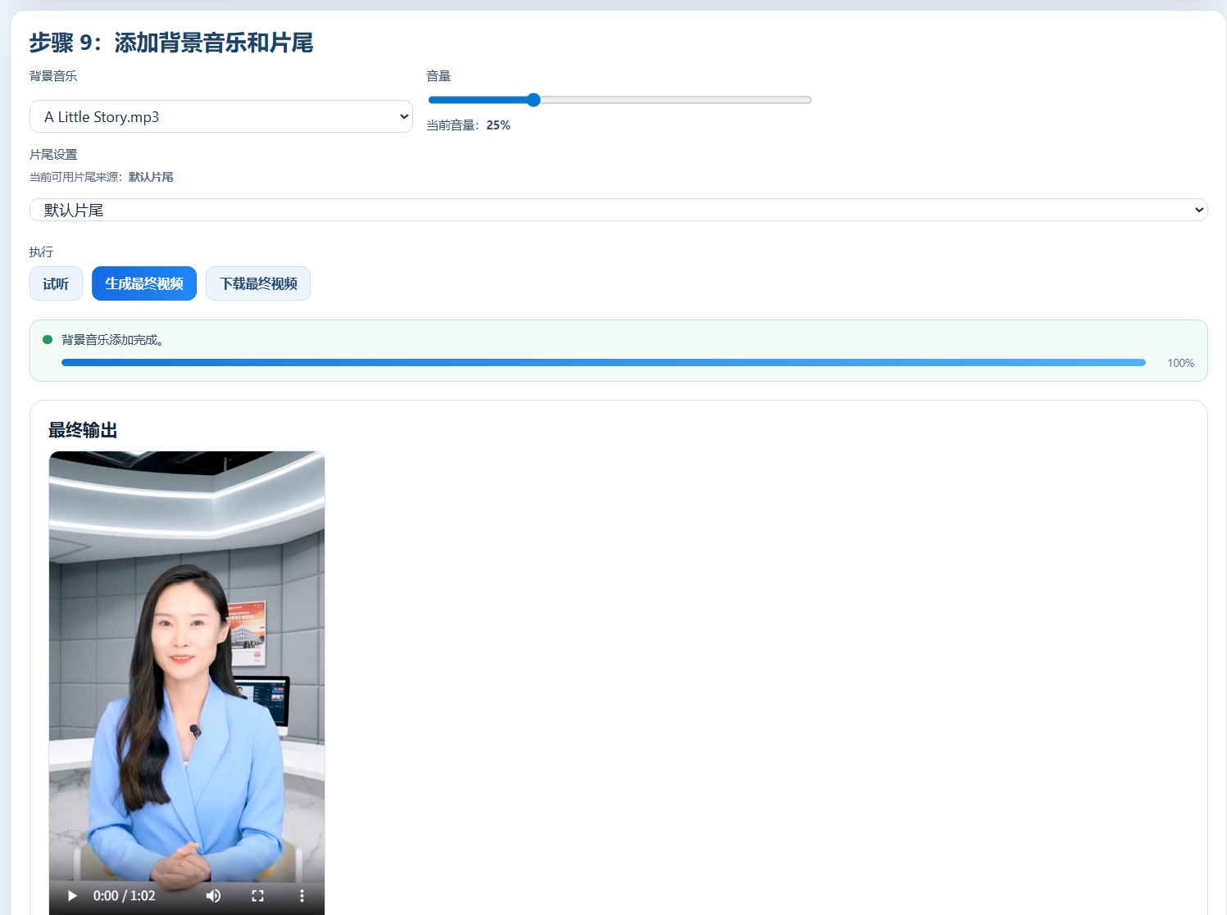Viewport: 1227px width, 915px height.
Task: Click the blue completed progress bar
Action: pos(603,362)
